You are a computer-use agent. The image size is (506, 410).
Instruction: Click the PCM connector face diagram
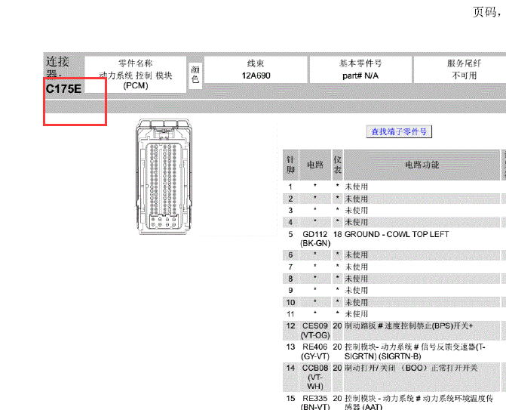point(164,177)
